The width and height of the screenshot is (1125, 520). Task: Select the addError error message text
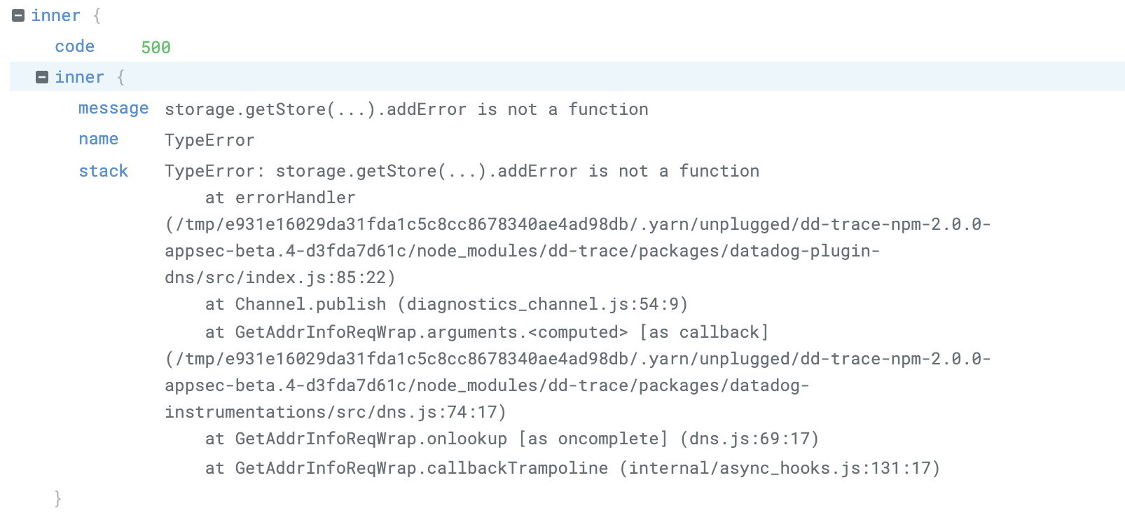pyautogui.click(x=406, y=109)
